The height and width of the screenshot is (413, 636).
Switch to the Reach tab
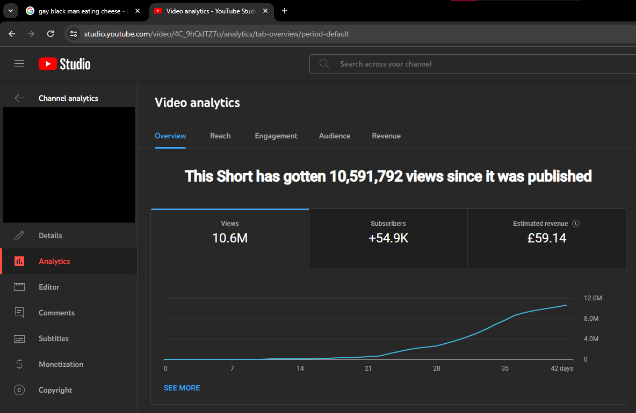(220, 136)
